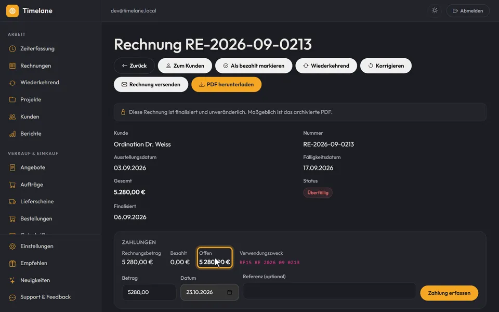Click the dev@timelane.local account email

pos(134,11)
